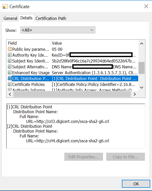Screen dimensions: 152x191
Task: Click the Subject Alternative Name row icon
Action: click(x=10, y=67)
